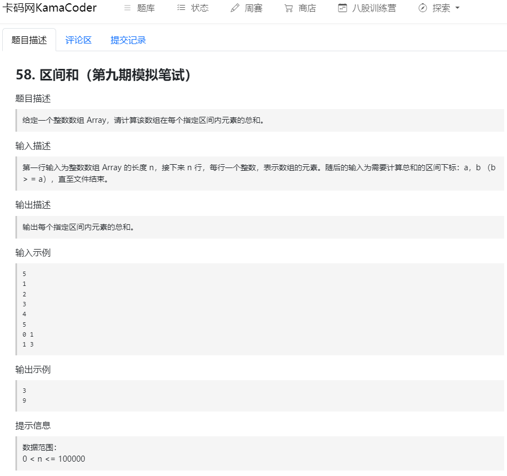Click the 题目描述 description text box
This screenshot has height=476, width=507.
pyautogui.click(x=253, y=120)
